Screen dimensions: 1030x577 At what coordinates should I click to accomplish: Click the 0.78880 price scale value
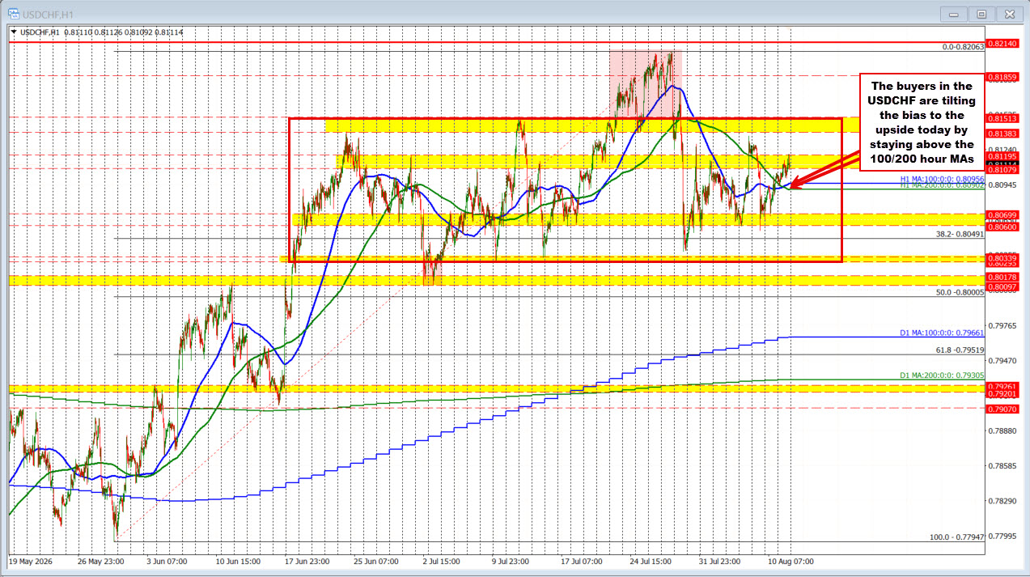pyautogui.click(x=1001, y=431)
